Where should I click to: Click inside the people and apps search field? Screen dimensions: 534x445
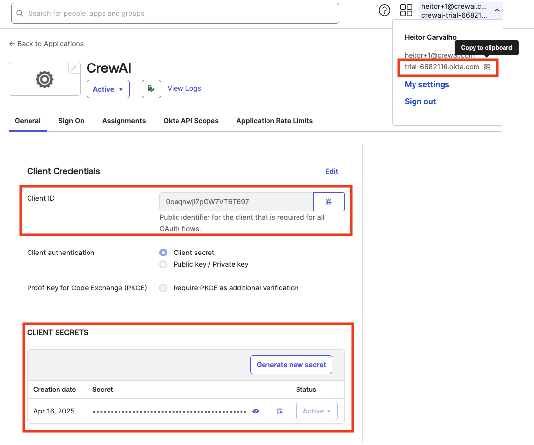148,13
